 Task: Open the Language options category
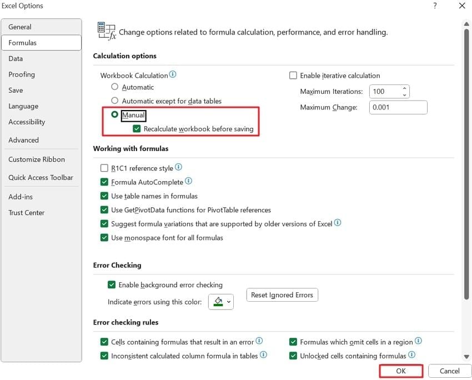[41, 106]
